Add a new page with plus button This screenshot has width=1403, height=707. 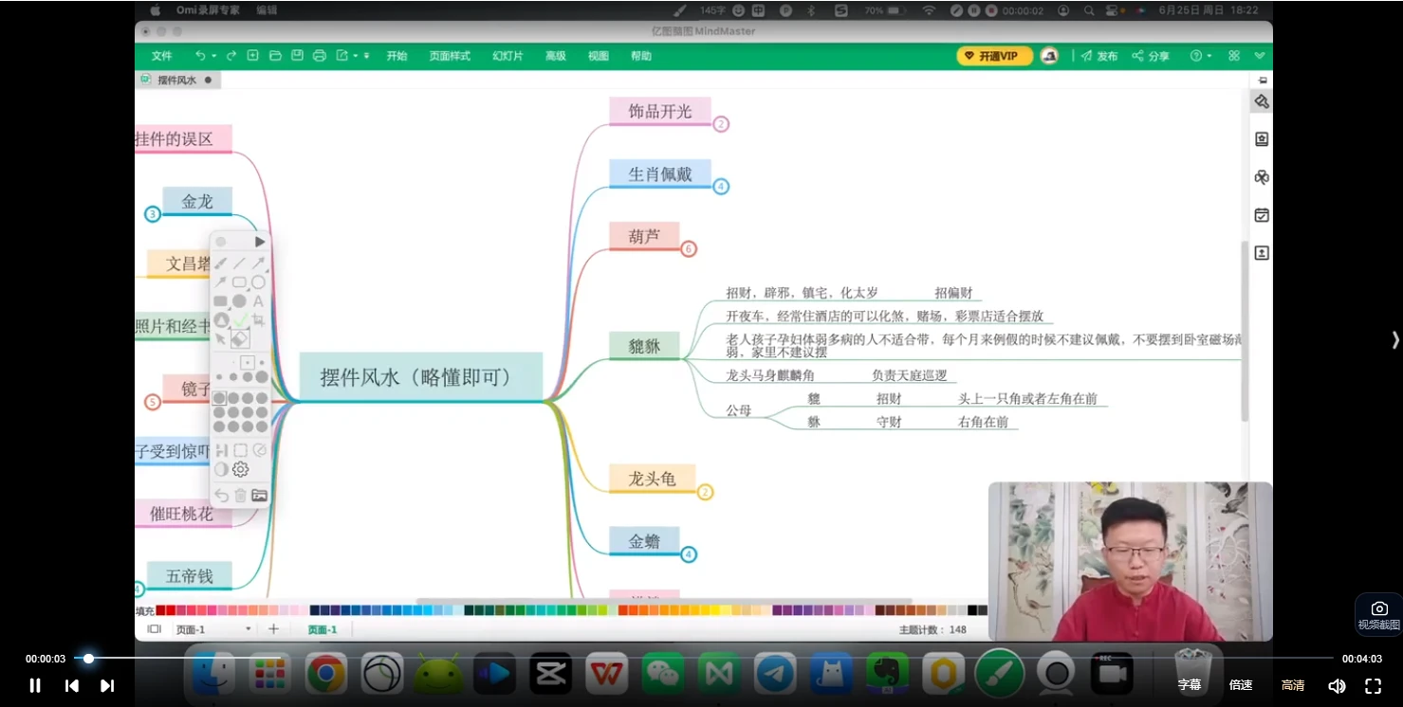pyautogui.click(x=274, y=628)
